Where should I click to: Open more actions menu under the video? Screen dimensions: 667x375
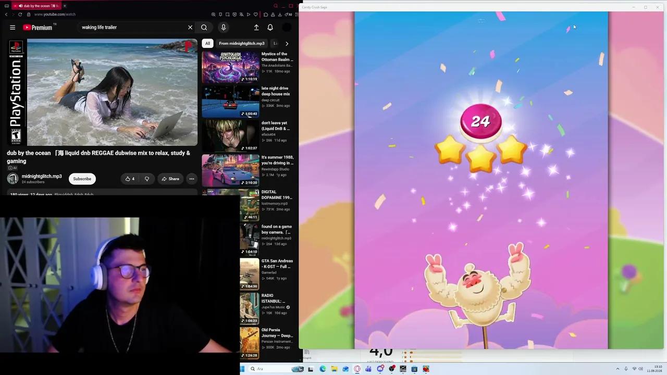[192, 179]
